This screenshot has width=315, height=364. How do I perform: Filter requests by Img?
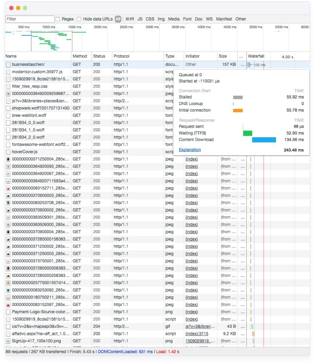point(161,19)
